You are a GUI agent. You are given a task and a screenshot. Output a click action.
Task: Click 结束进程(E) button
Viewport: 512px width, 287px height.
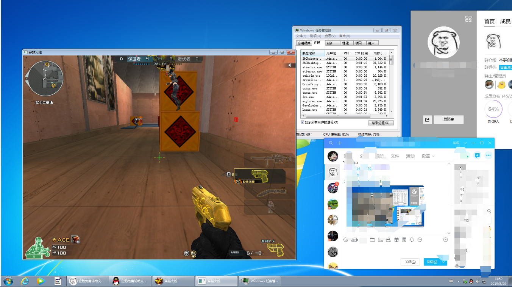click(x=381, y=123)
